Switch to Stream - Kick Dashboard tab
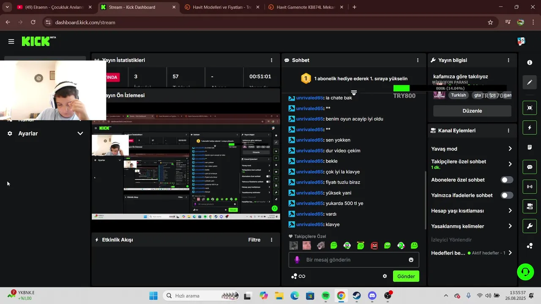This screenshot has height=304, width=541. point(138,7)
